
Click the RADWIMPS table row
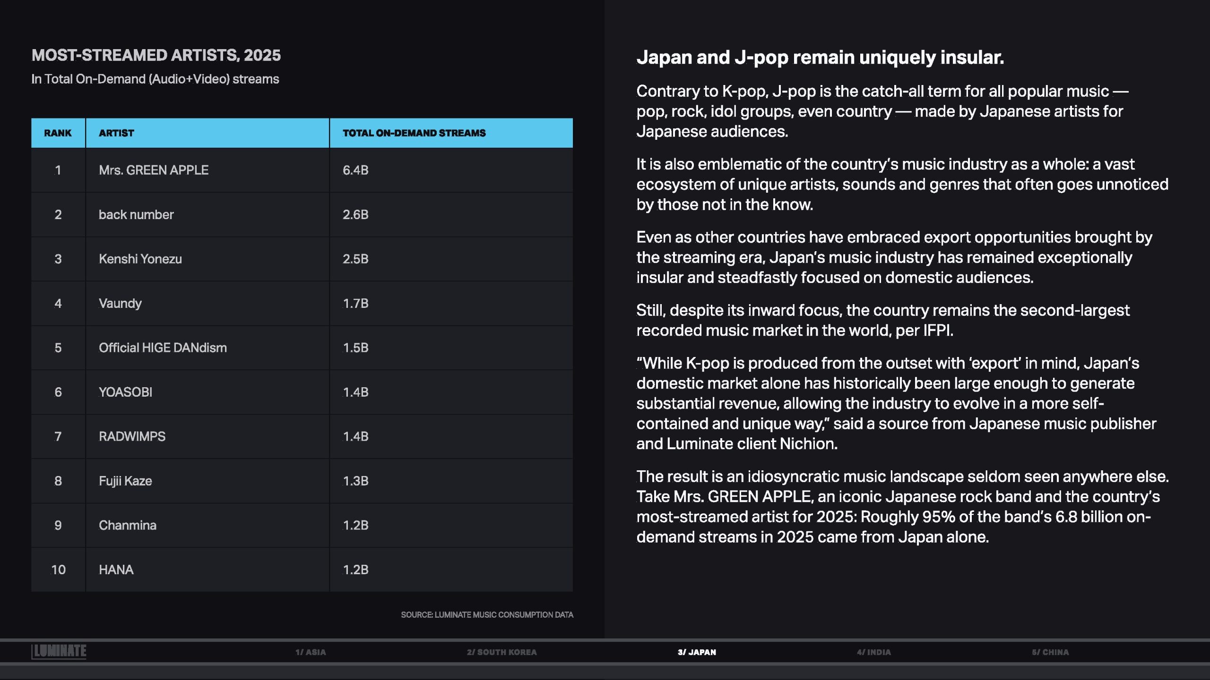[x=132, y=436]
